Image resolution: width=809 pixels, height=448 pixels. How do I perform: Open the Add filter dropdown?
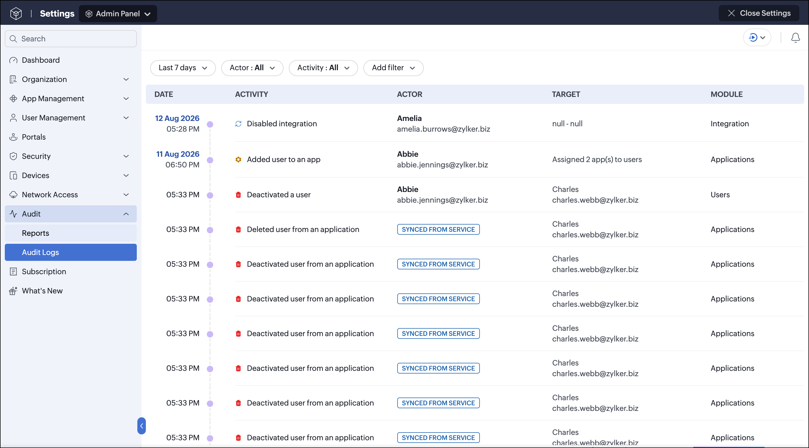pos(393,68)
